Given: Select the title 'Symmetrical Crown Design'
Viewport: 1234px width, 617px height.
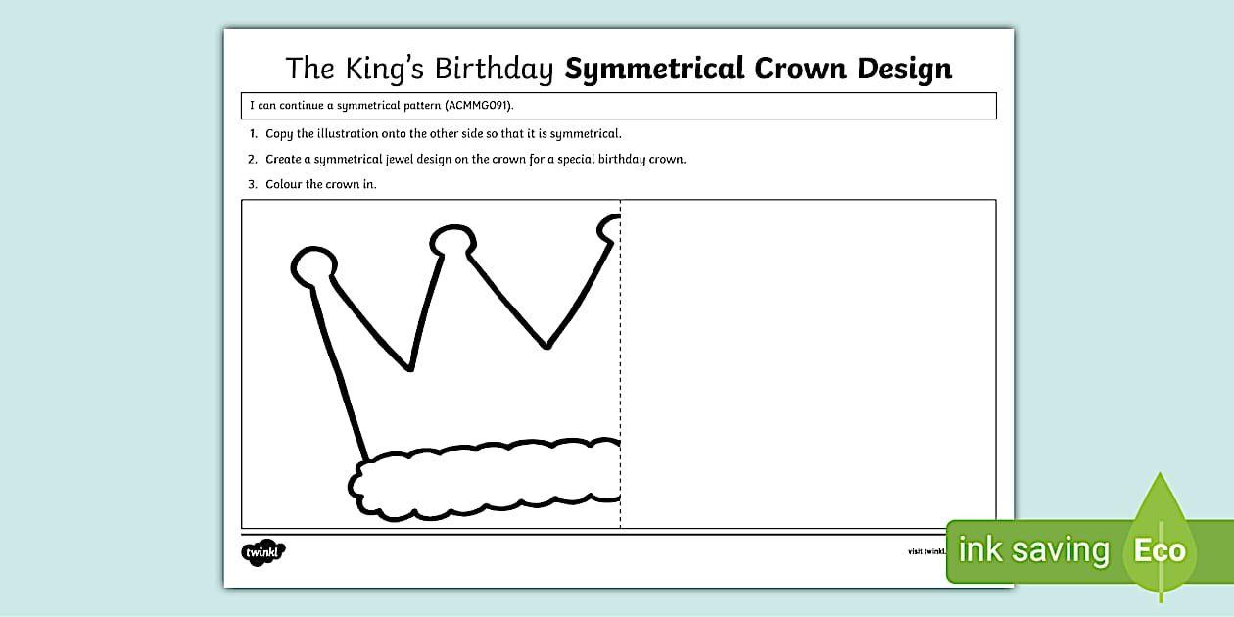Looking at the screenshot, I should (759, 69).
